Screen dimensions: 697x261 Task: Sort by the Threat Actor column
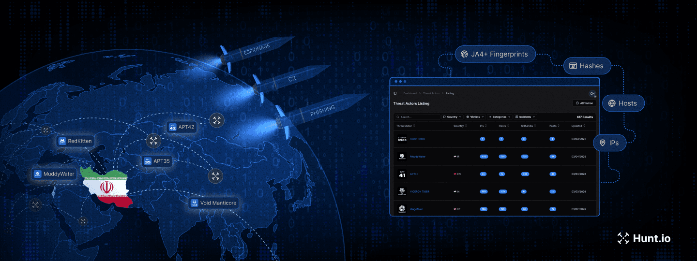tap(406, 126)
